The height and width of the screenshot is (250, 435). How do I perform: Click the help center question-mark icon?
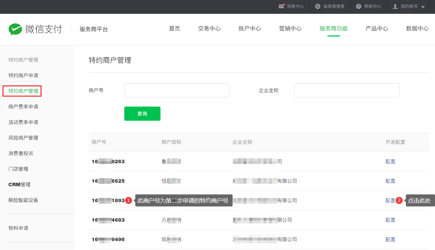click(359, 6)
